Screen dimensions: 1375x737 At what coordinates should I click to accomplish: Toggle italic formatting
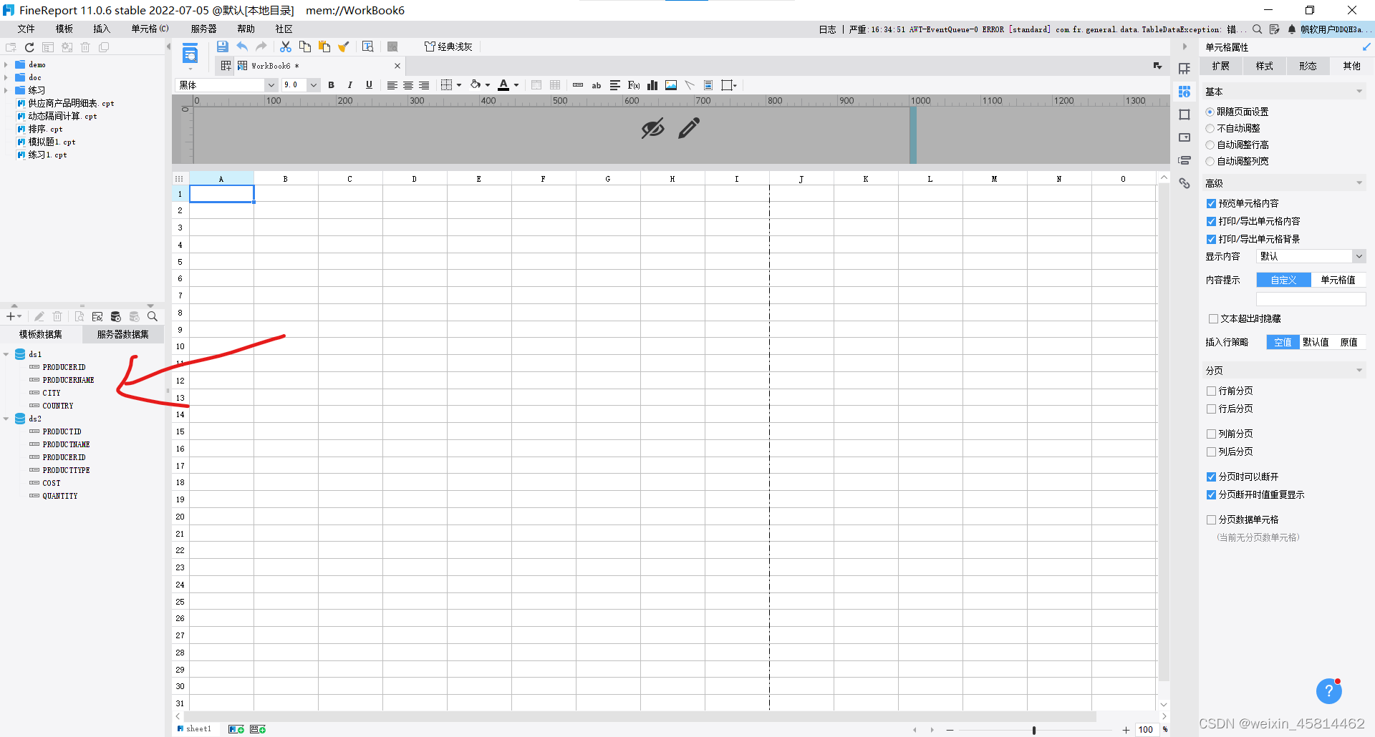click(x=350, y=85)
